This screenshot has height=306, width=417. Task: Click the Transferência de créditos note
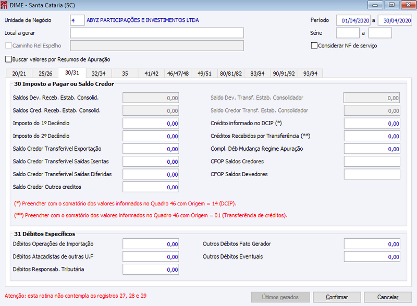[x=151, y=215]
